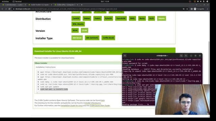Select the KylinOS distribution
This screenshot has width=216, height=121.
click(108, 18)
